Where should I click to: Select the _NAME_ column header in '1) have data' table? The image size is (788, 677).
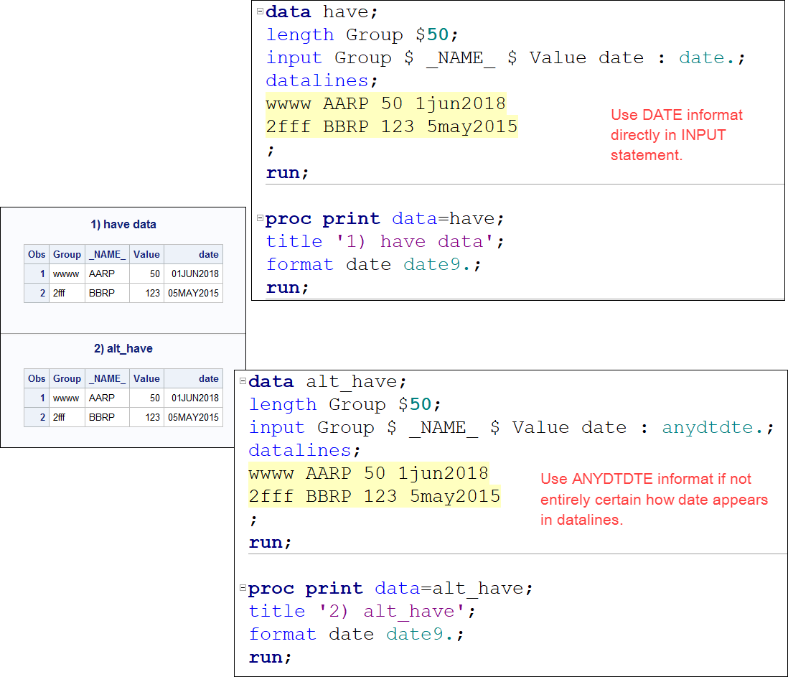(107, 254)
